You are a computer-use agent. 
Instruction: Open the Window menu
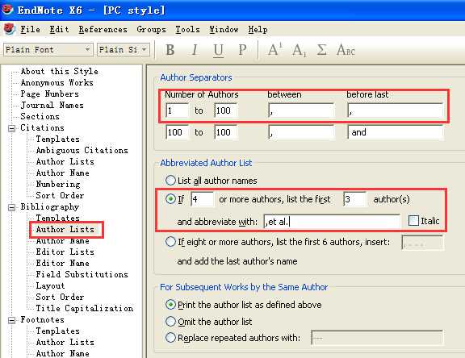pos(224,29)
